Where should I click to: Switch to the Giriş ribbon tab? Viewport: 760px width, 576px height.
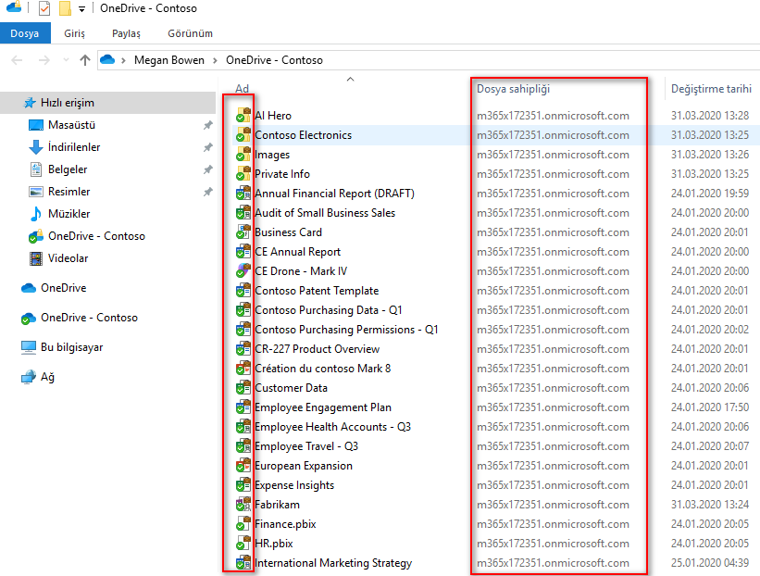(x=74, y=33)
